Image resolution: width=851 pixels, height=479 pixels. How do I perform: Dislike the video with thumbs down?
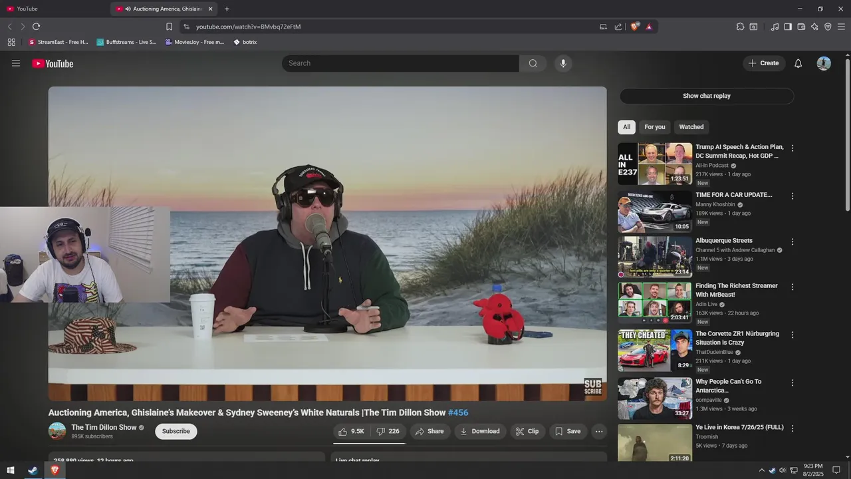388,431
